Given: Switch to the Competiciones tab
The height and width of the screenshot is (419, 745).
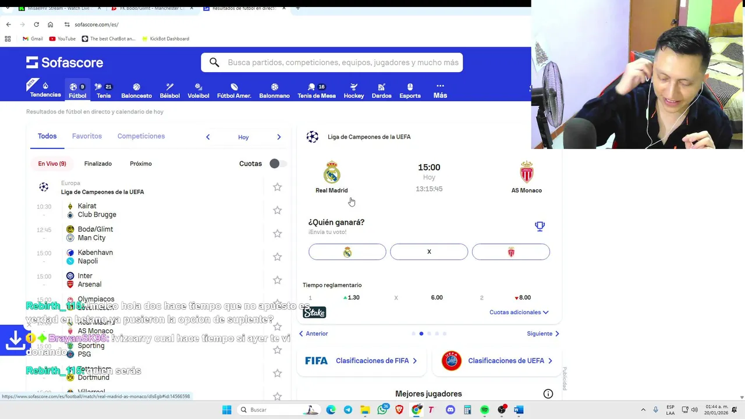Looking at the screenshot, I should coord(141,136).
